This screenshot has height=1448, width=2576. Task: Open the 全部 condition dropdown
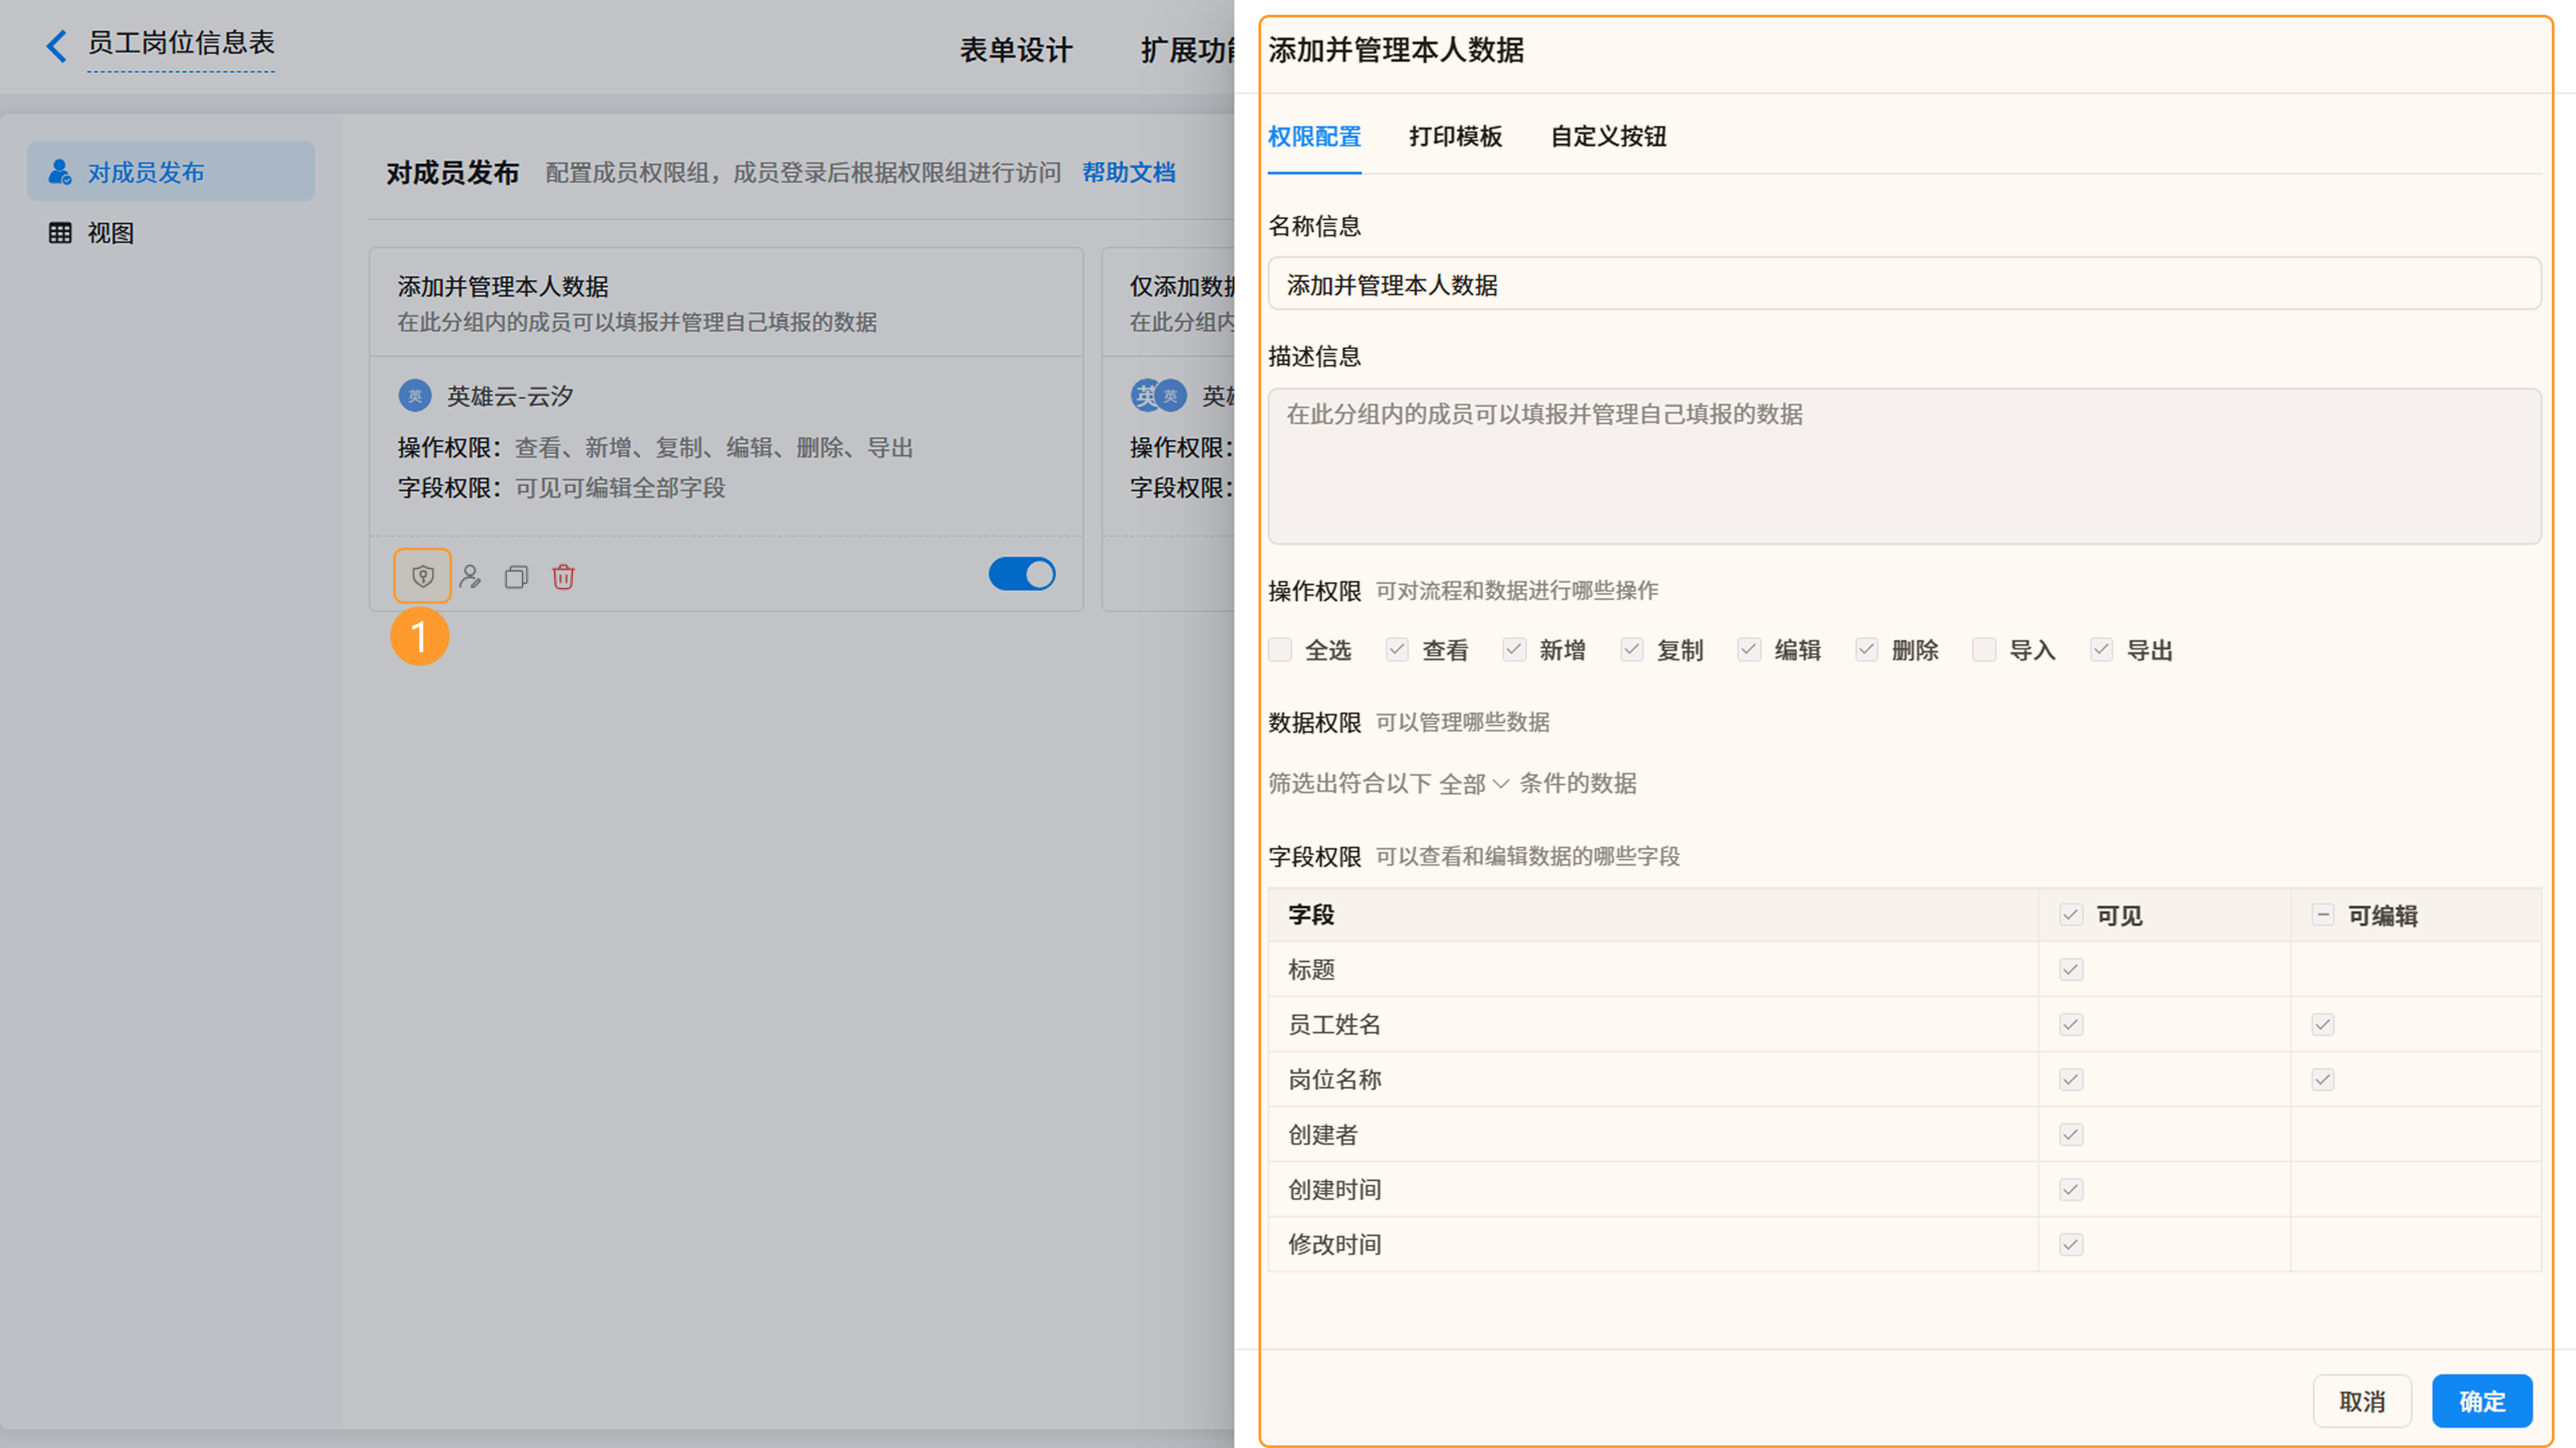pyautogui.click(x=1474, y=784)
